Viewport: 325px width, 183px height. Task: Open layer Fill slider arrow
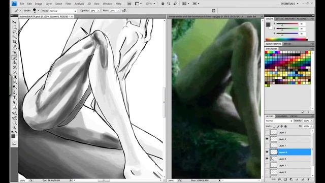[x=311, y=126]
